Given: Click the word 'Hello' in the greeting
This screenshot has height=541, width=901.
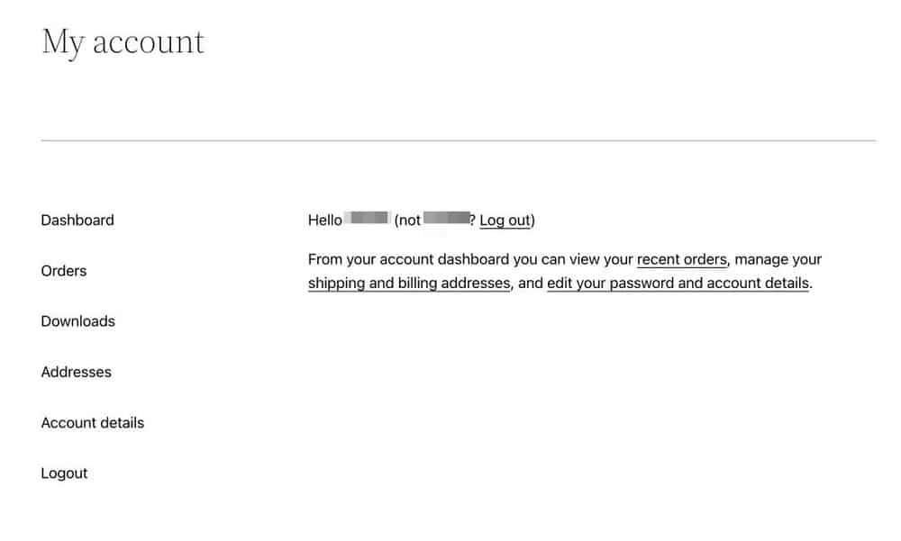Looking at the screenshot, I should [325, 220].
